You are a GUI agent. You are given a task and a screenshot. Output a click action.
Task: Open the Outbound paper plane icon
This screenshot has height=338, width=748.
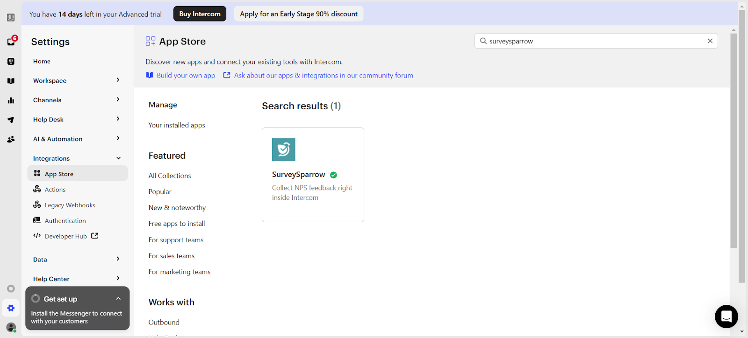click(x=11, y=120)
